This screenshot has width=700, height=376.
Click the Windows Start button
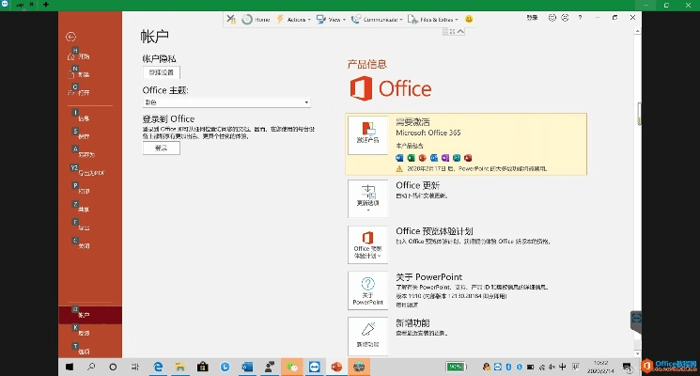(x=70, y=366)
